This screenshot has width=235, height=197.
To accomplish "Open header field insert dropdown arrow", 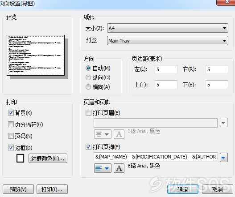I will point(224,123).
